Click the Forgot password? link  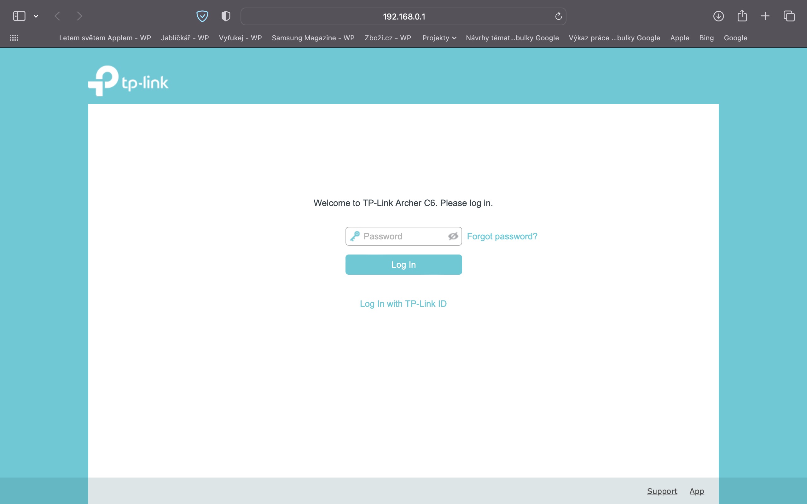(x=502, y=236)
